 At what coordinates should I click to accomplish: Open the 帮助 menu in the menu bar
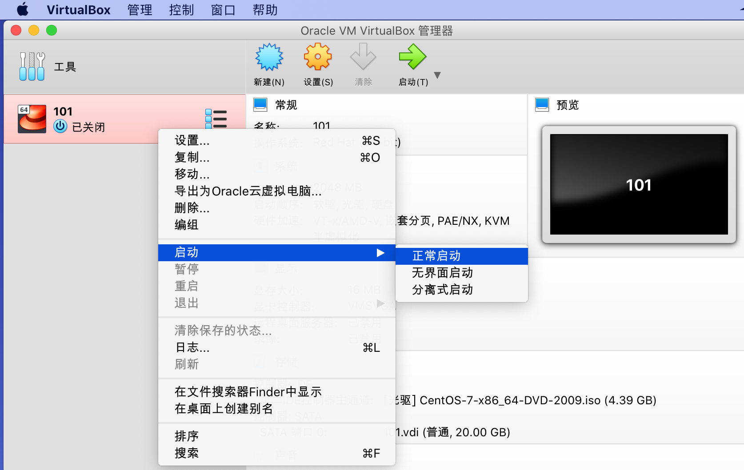(265, 10)
